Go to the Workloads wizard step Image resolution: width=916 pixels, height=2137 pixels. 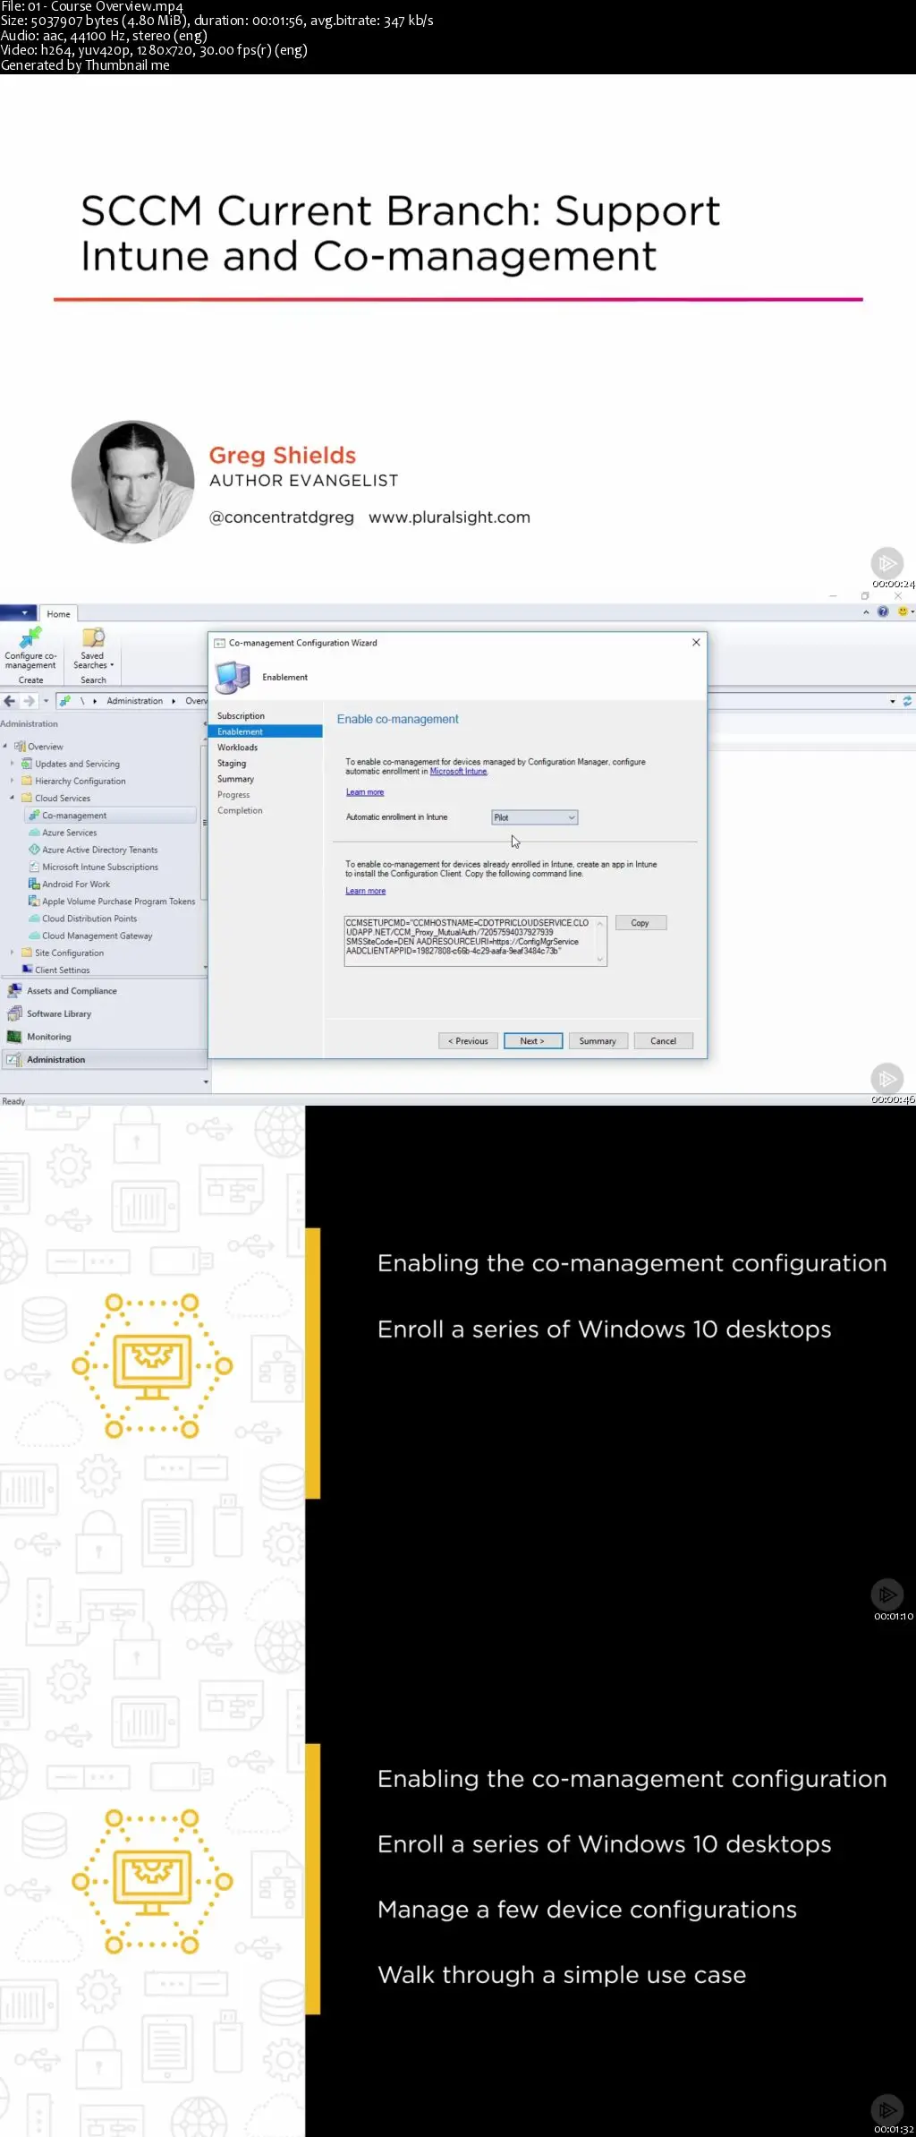(237, 748)
